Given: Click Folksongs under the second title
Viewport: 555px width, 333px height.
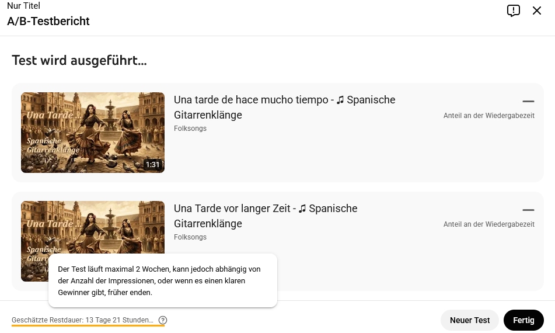Looking at the screenshot, I should point(190,237).
